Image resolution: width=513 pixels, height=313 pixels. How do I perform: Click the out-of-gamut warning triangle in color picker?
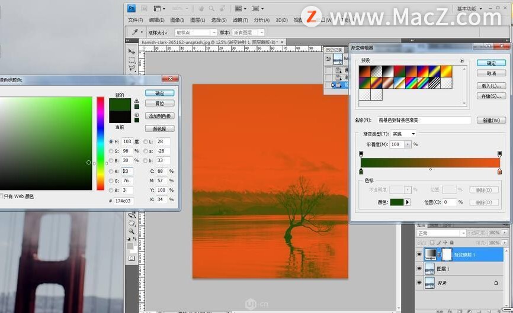point(137,101)
